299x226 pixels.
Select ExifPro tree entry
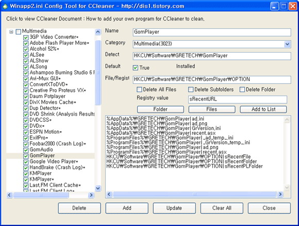pyautogui.click(x=39, y=138)
